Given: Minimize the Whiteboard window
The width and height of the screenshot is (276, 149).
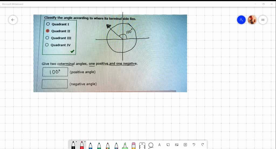Looking at the screenshot, I should (x=256, y=4).
